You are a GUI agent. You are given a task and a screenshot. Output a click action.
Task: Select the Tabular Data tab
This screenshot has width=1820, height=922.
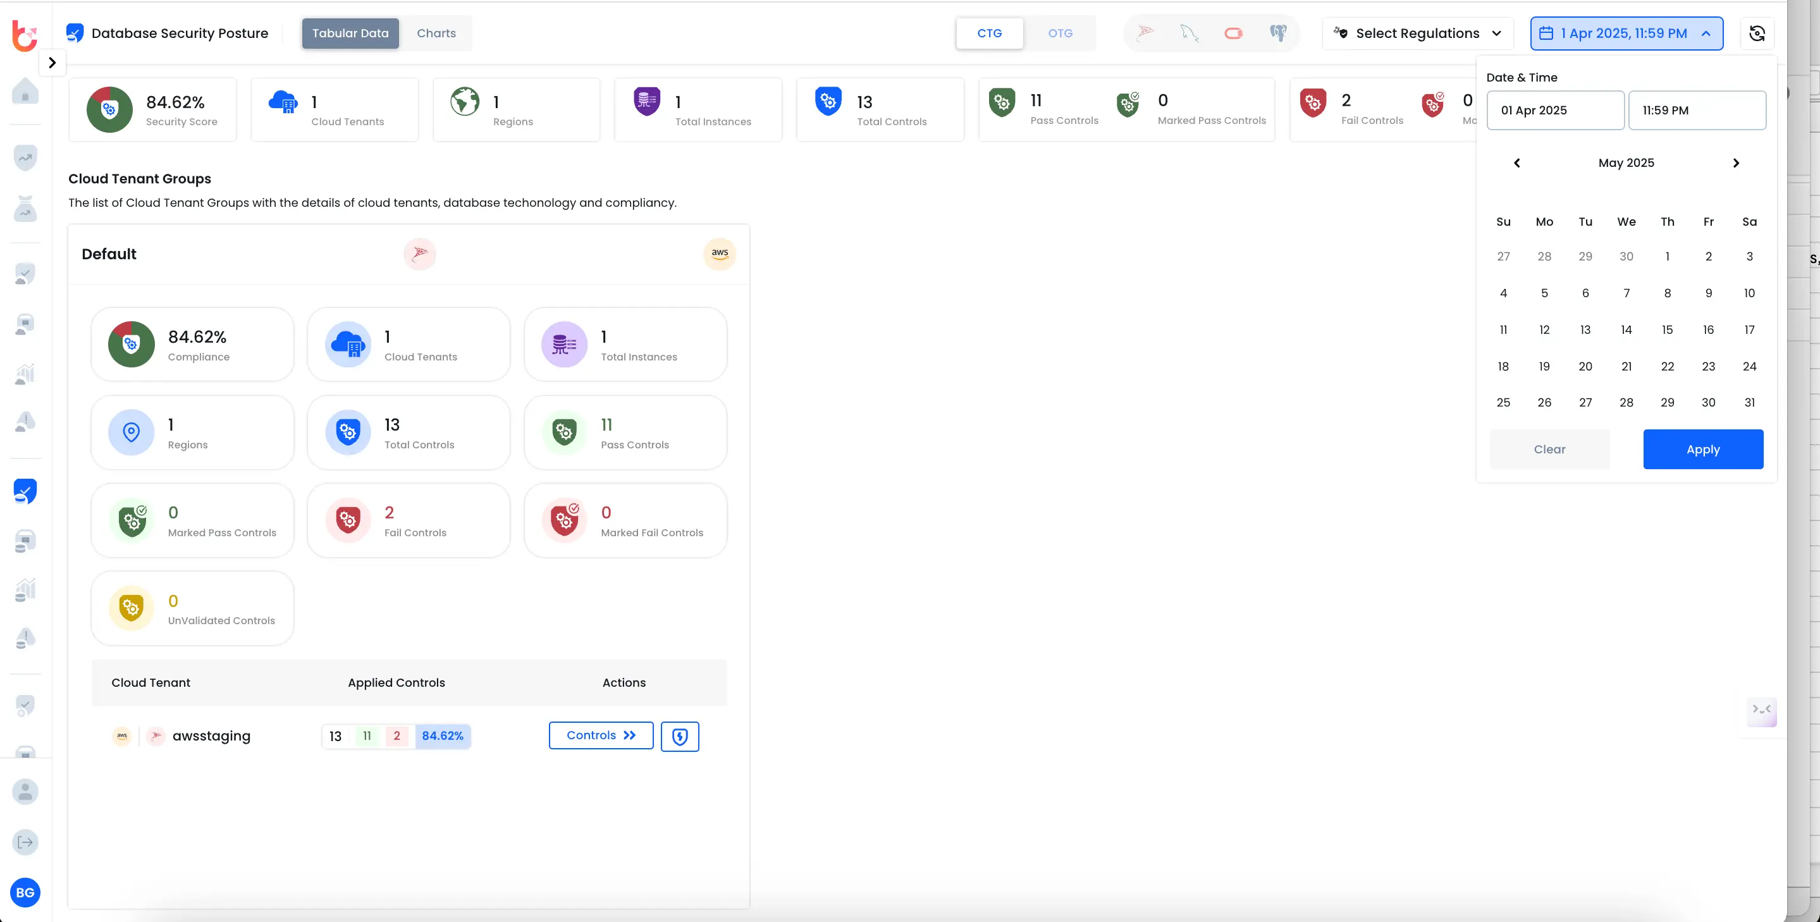[x=350, y=34]
